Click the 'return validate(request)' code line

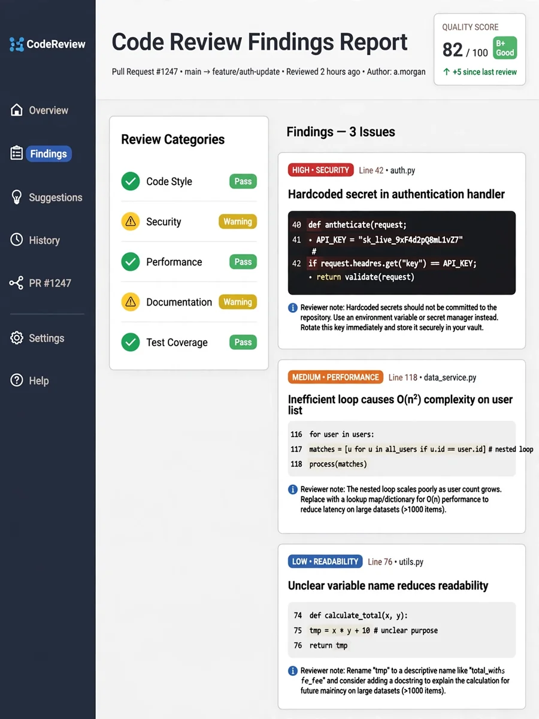pos(361,277)
